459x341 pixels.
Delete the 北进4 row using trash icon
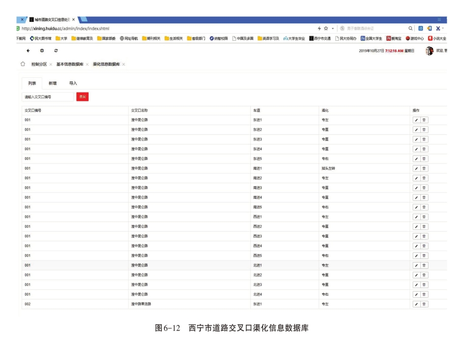(x=424, y=294)
